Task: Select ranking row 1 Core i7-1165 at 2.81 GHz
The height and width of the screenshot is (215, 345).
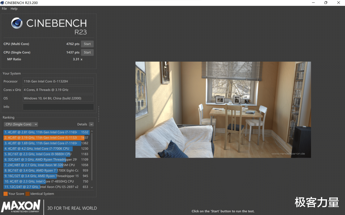Action: 46,132
